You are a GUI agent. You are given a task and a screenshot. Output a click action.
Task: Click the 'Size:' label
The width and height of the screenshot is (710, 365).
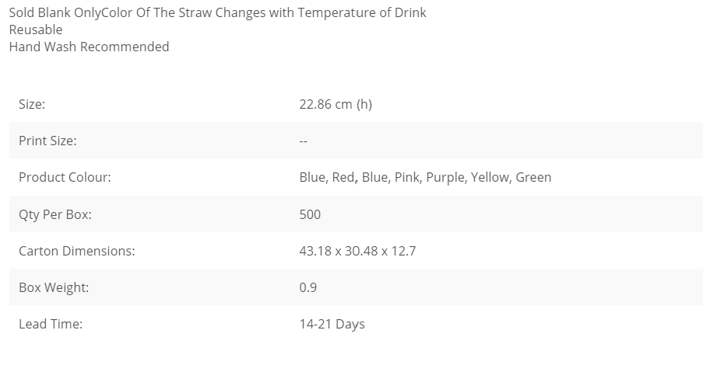click(32, 104)
